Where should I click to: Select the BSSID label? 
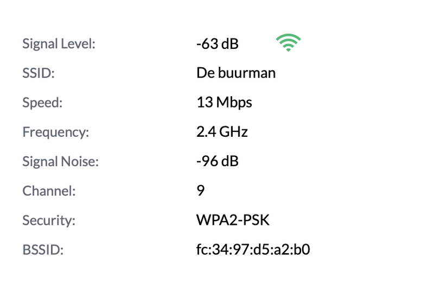(x=43, y=250)
